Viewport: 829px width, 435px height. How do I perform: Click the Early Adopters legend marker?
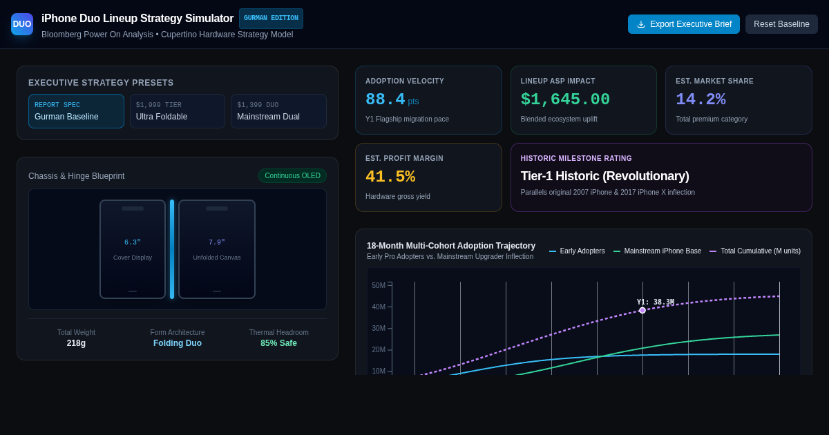[553, 251]
